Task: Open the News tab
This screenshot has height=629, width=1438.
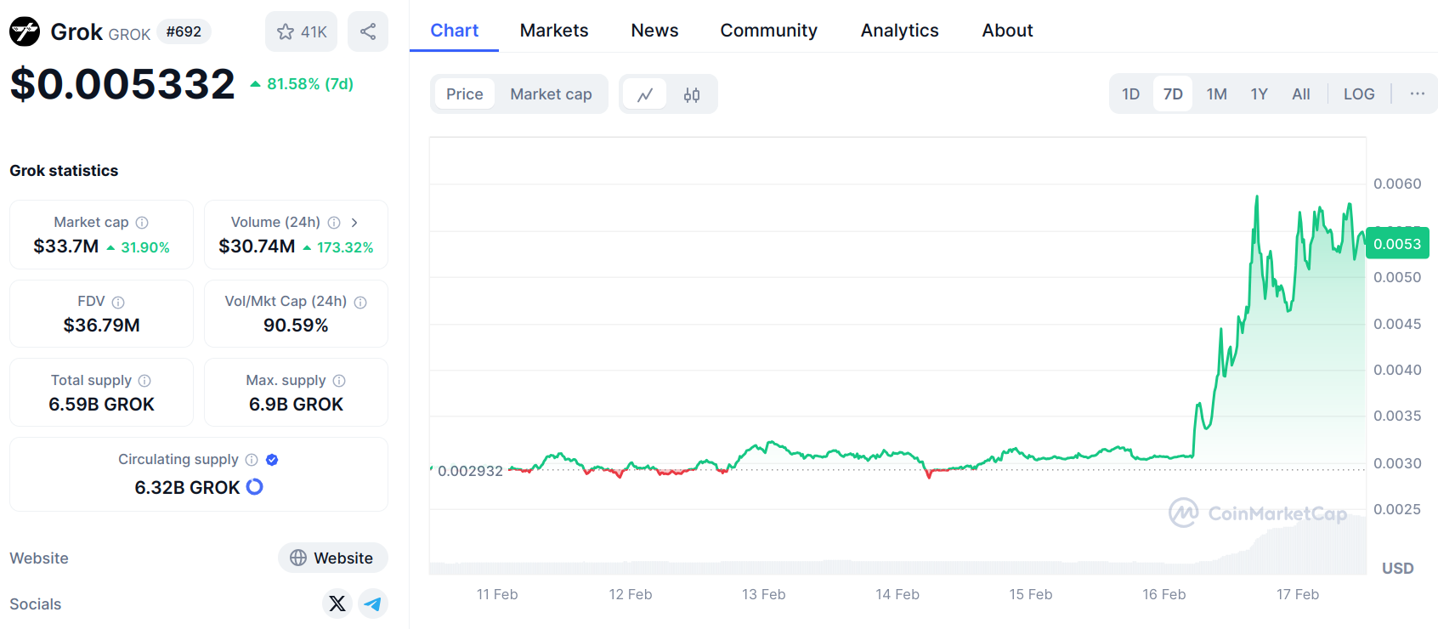Action: click(654, 31)
